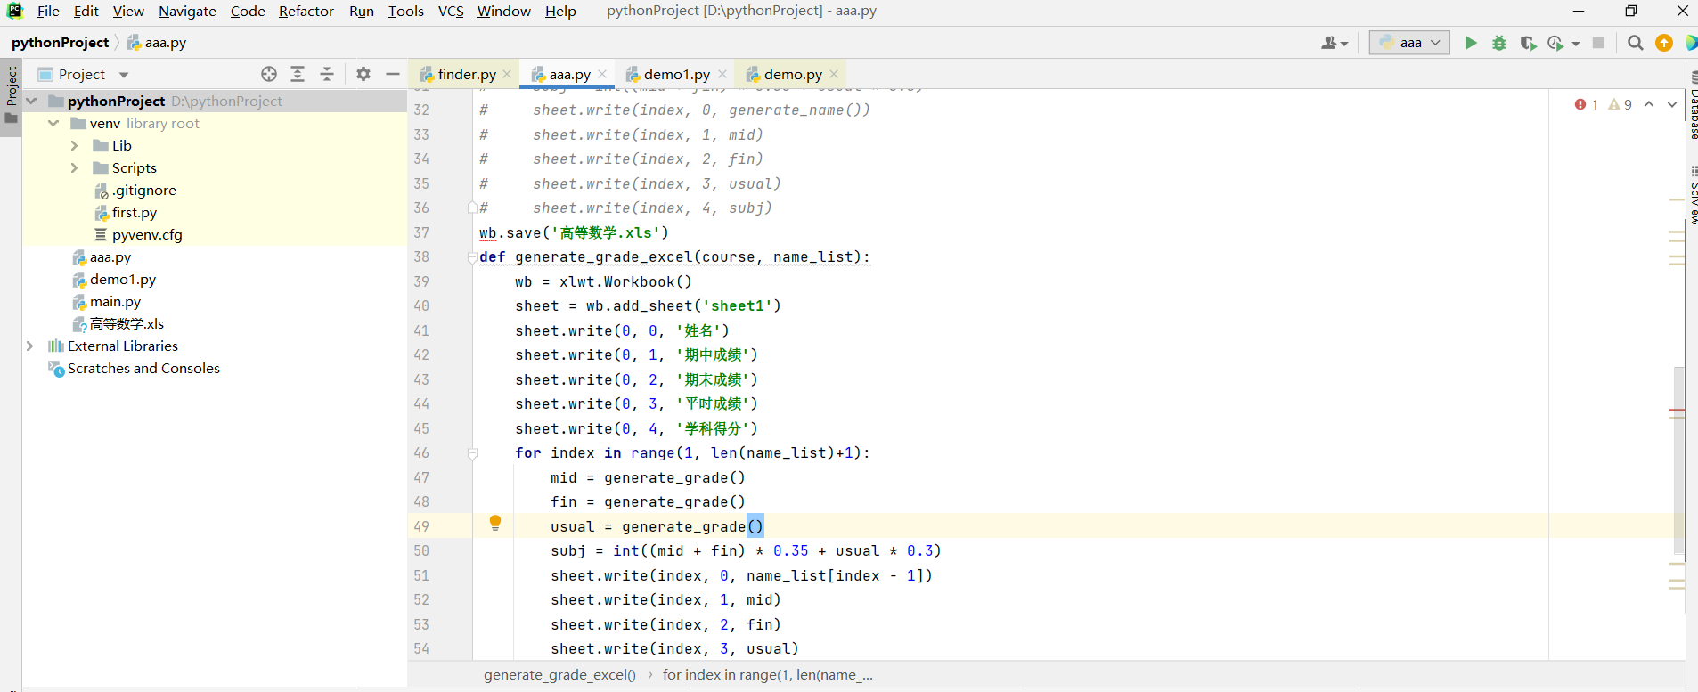This screenshot has height=692, width=1698.
Task: Click the editor vertical scrollbar thumb
Action: [1678, 460]
